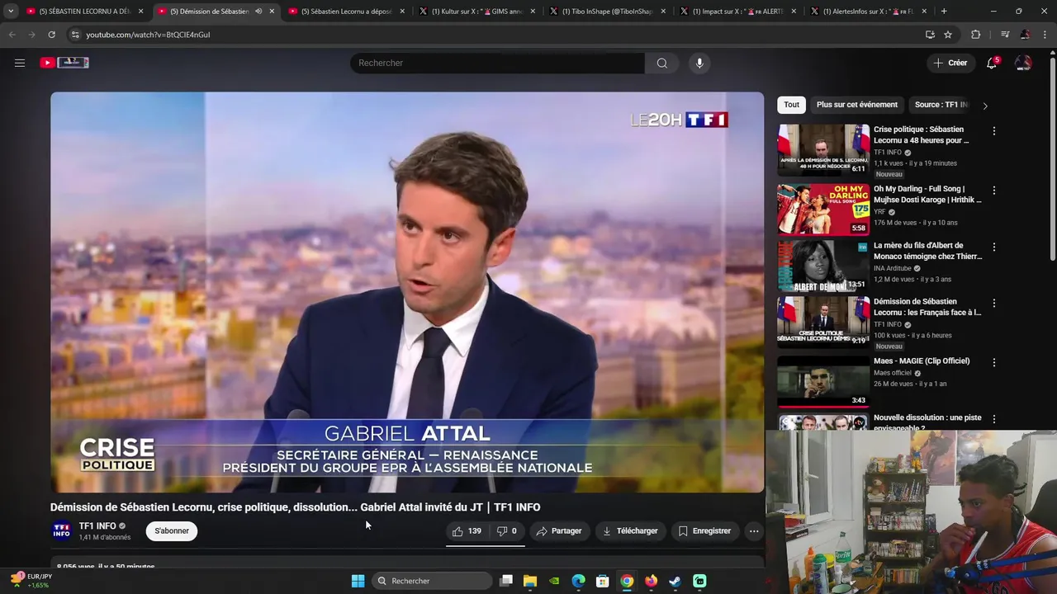Open Chrome media controls icon

1004,35
